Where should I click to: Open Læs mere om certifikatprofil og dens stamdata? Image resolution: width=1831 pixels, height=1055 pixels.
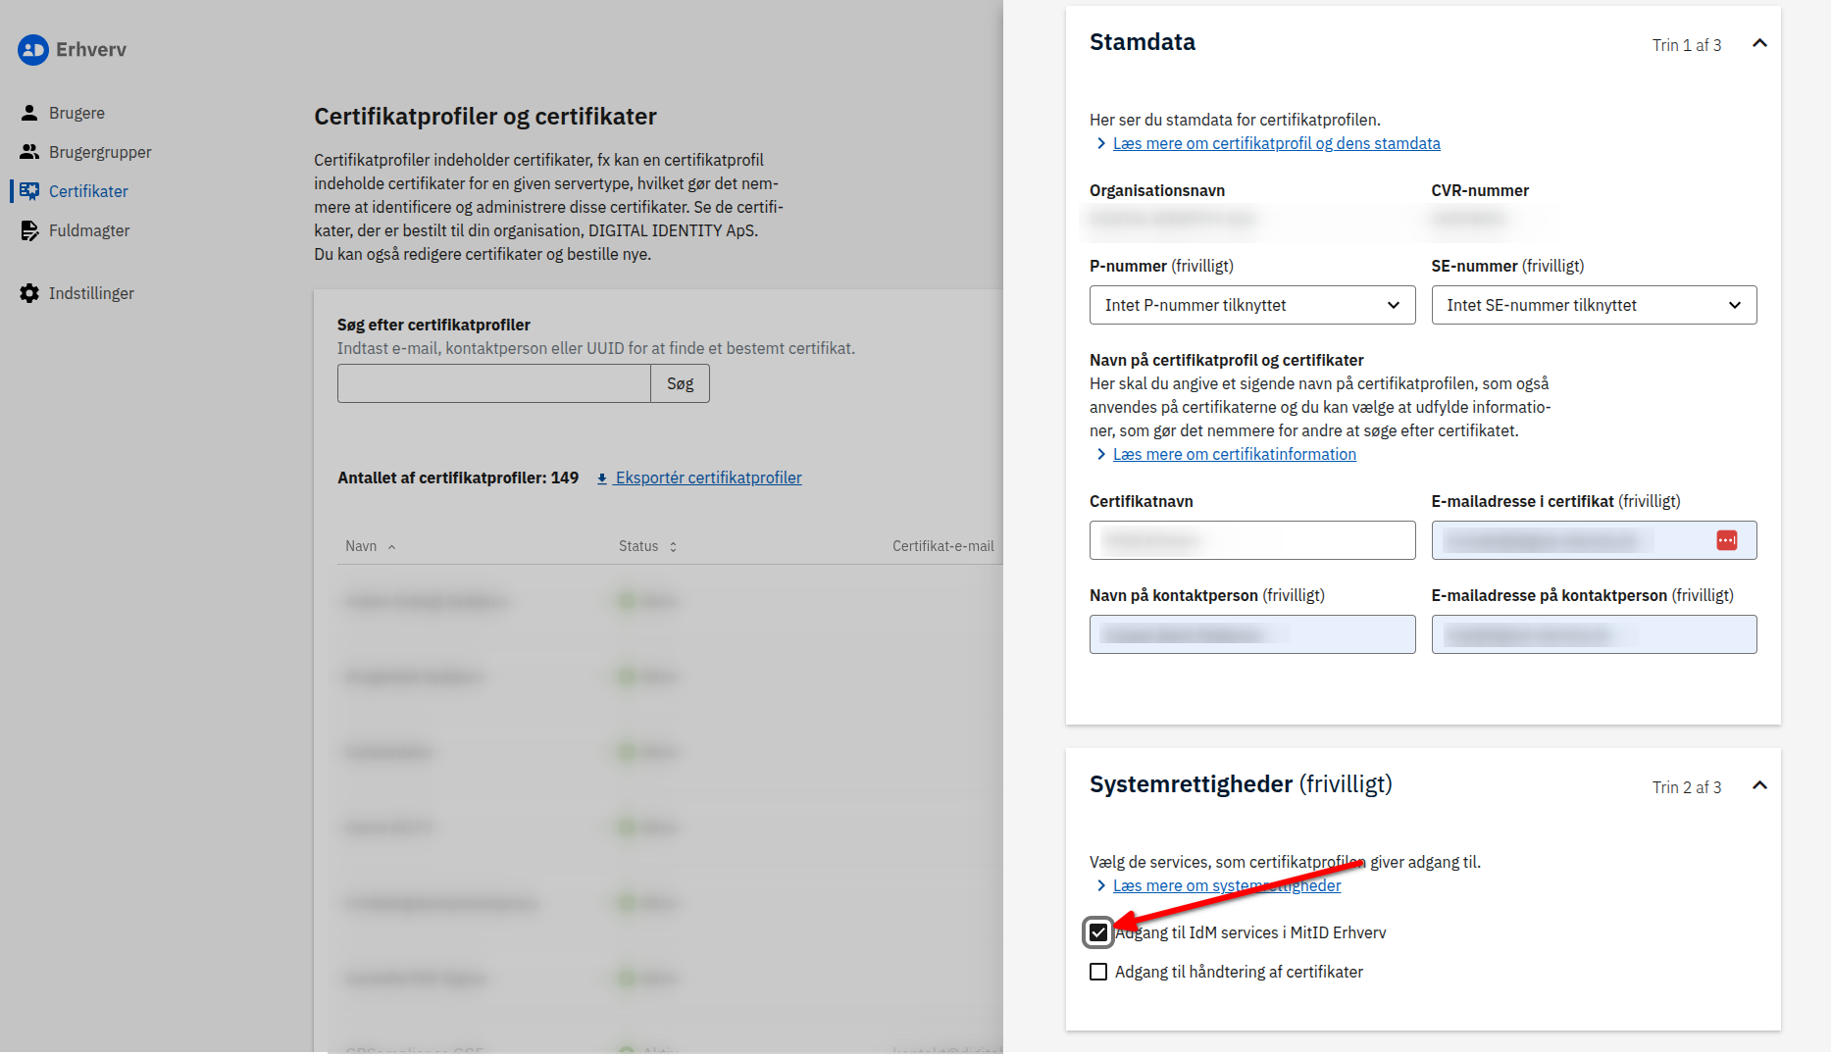(1276, 143)
